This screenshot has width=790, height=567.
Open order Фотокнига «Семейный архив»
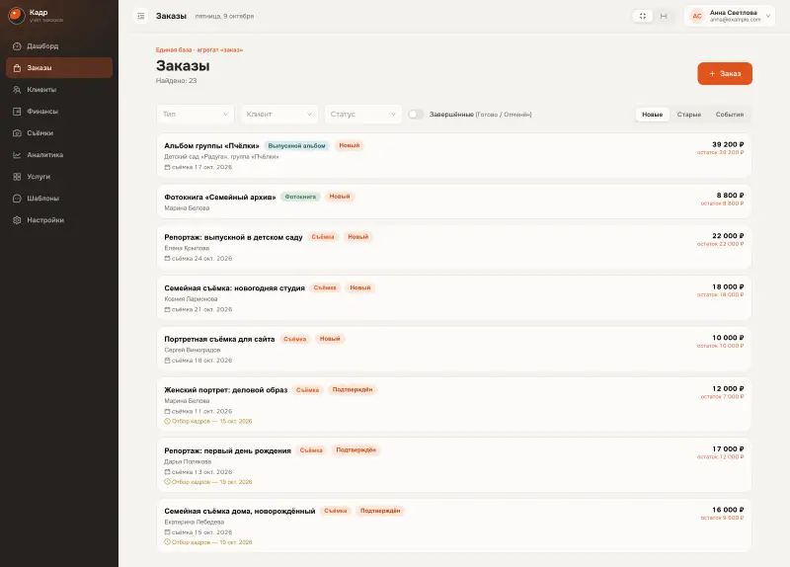[x=454, y=202]
